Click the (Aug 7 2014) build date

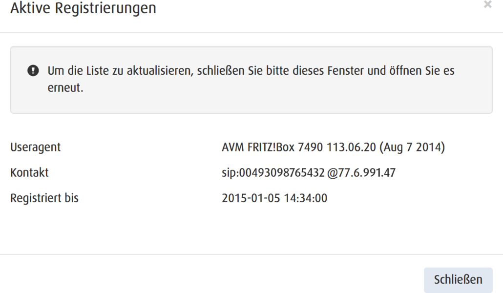[x=412, y=147]
